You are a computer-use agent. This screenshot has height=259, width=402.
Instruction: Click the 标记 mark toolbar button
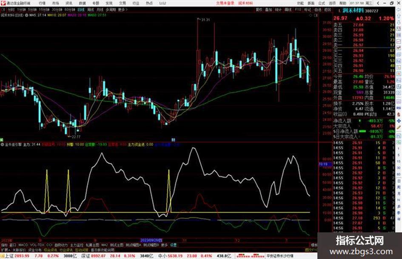(308, 9)
